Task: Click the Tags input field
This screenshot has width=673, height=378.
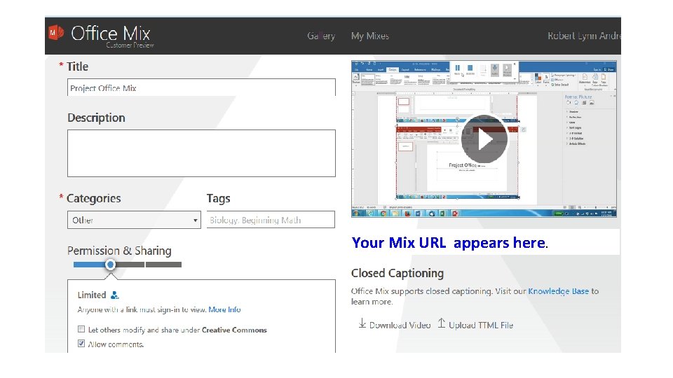Action: point(271,220)
